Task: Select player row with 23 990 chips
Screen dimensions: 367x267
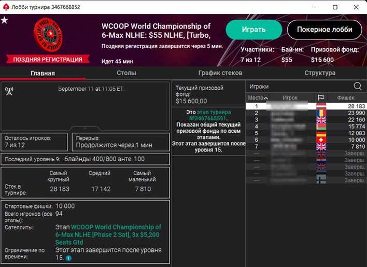Action: [306, 113]
